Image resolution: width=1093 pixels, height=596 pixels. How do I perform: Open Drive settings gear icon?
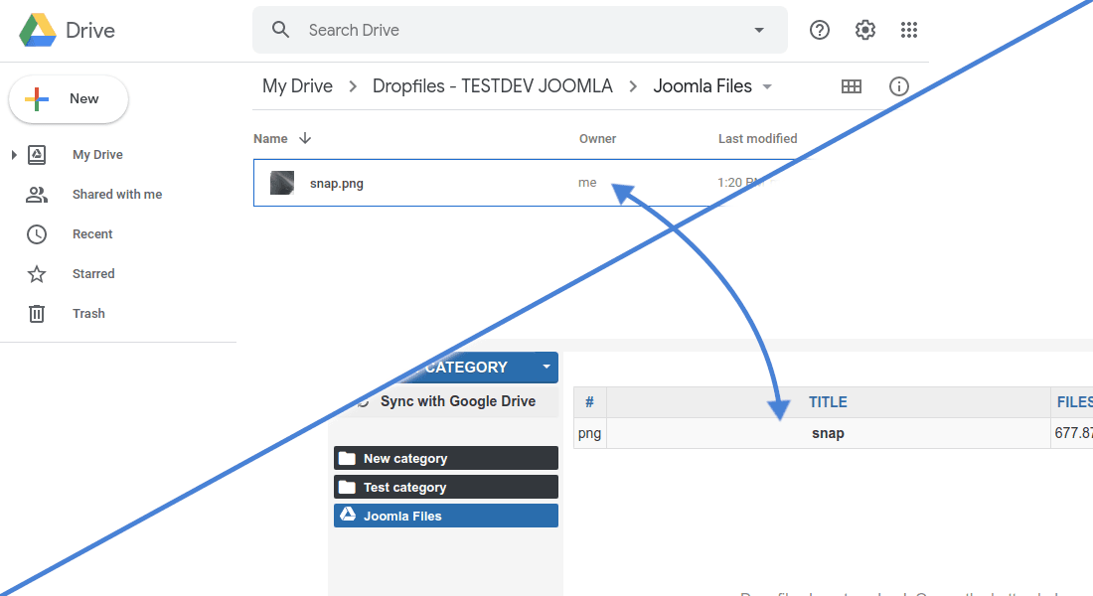[x=865, y=30]
